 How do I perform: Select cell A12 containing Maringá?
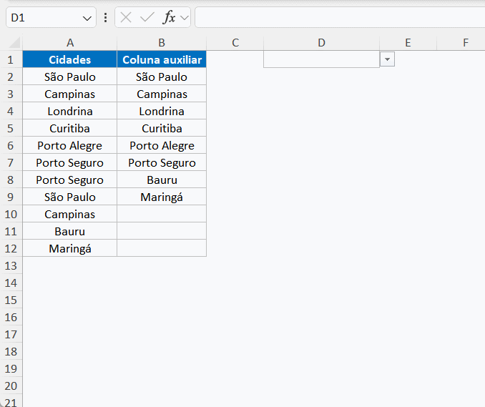(x=70, y=249)
